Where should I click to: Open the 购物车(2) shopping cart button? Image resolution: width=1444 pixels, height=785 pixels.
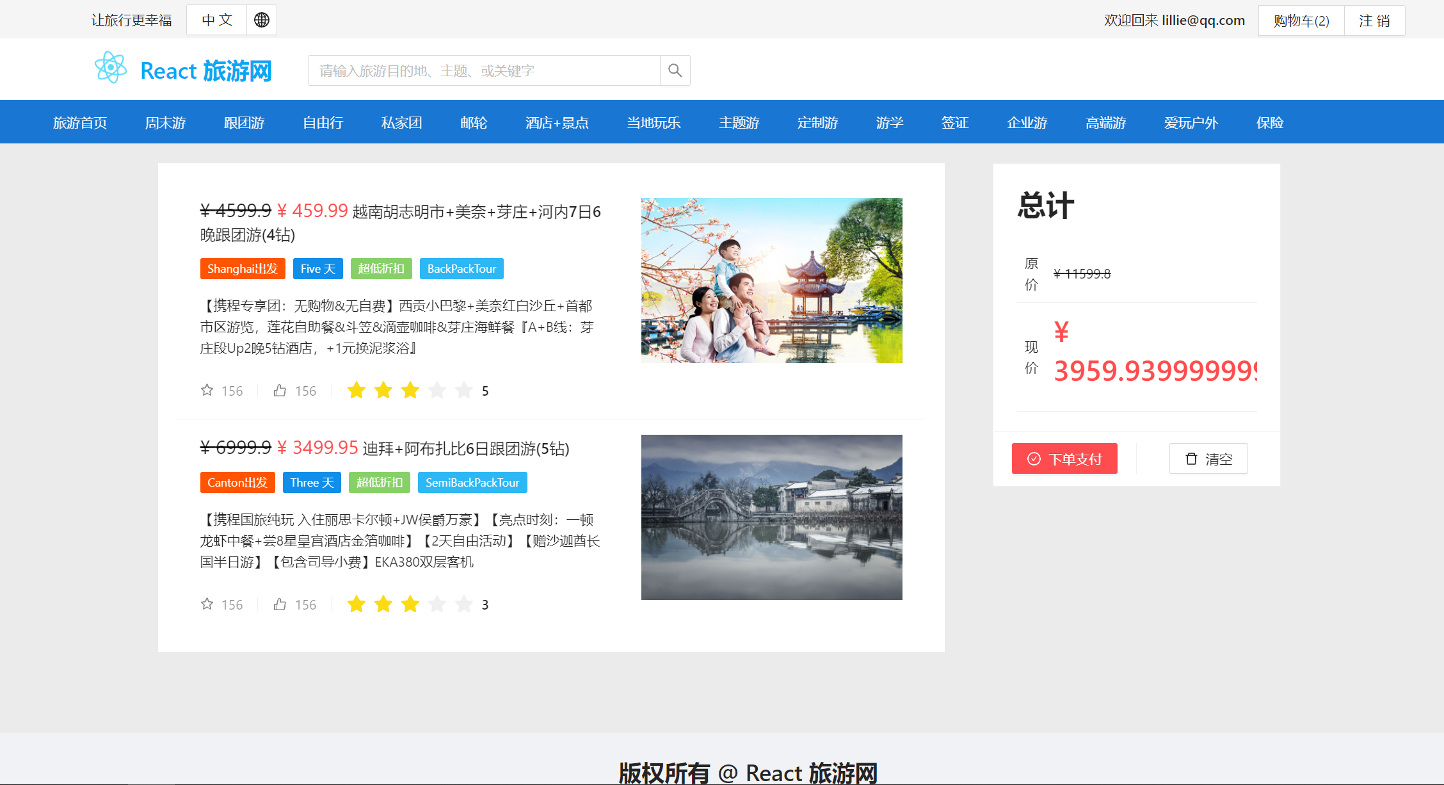point(1301,20)
